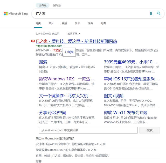The width and height of the screenshot is (166, 163).
Task: Open the 又一个误操作：北京大兴机 sitelink
Action: click(66, 96)
